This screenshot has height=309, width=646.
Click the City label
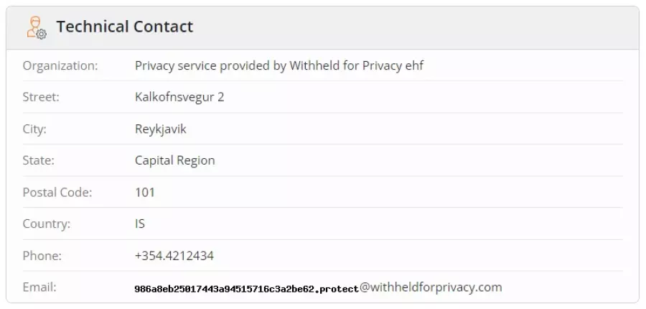coord(34,129)
